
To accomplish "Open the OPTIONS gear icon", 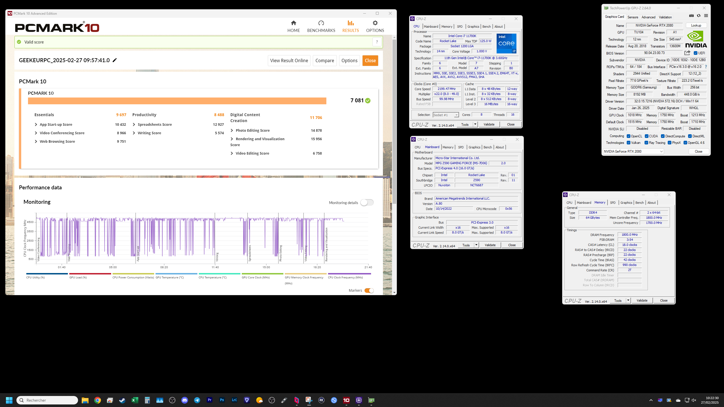I will 375,23.
